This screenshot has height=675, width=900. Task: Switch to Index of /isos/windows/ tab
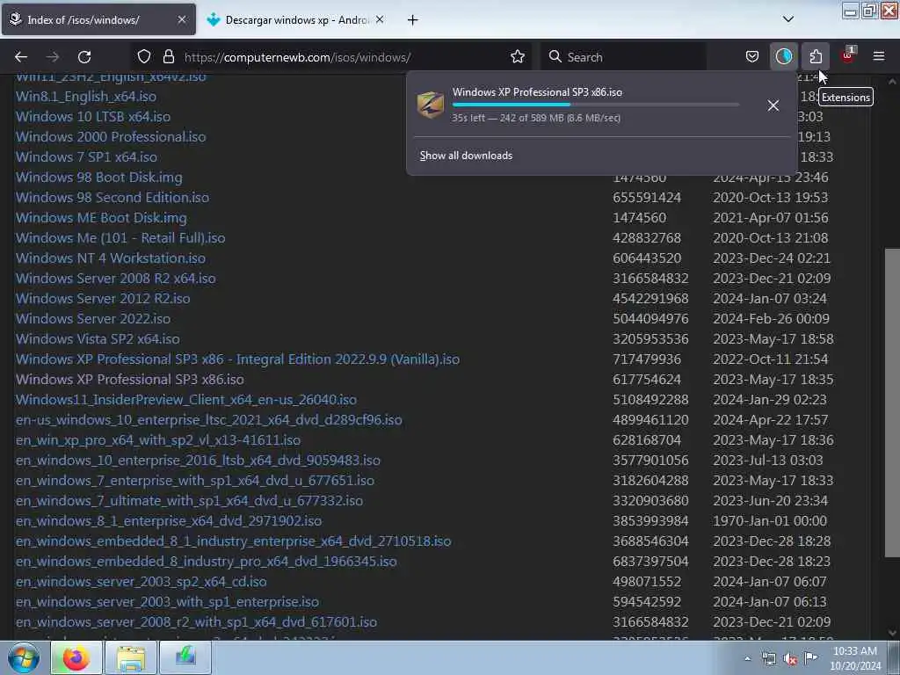coord(98,19)
